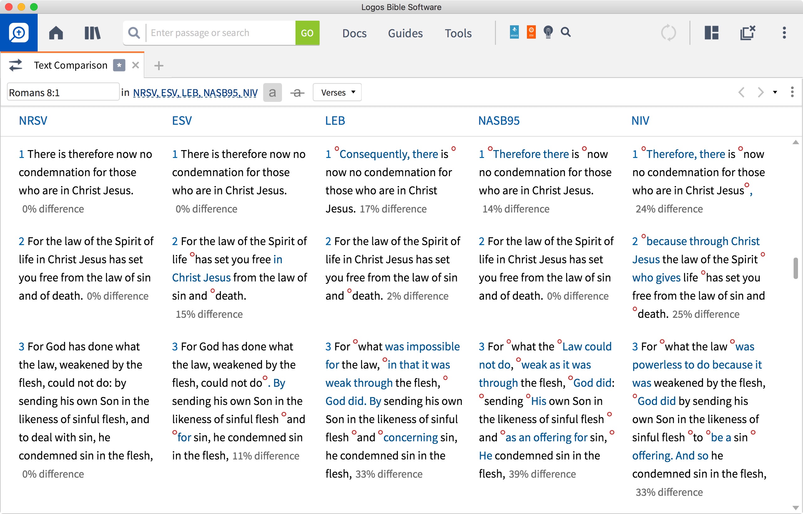Click the scroll down arrow
The width and height of the screenshot is (803, 514).
pyautogui.click(x=795, y=508)
